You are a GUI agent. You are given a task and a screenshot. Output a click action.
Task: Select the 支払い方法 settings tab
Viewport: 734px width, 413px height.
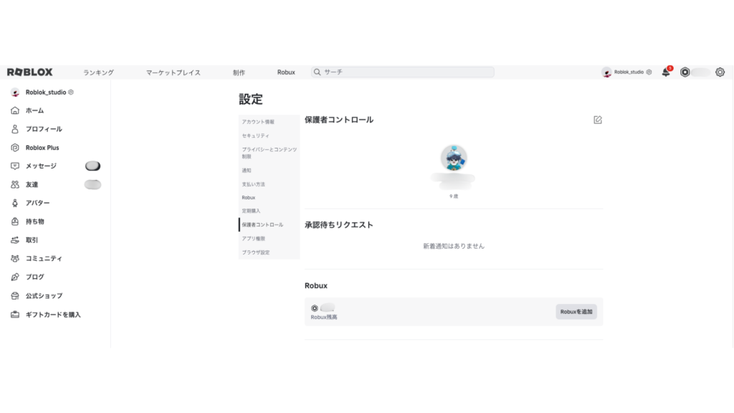tap(270, 184)
